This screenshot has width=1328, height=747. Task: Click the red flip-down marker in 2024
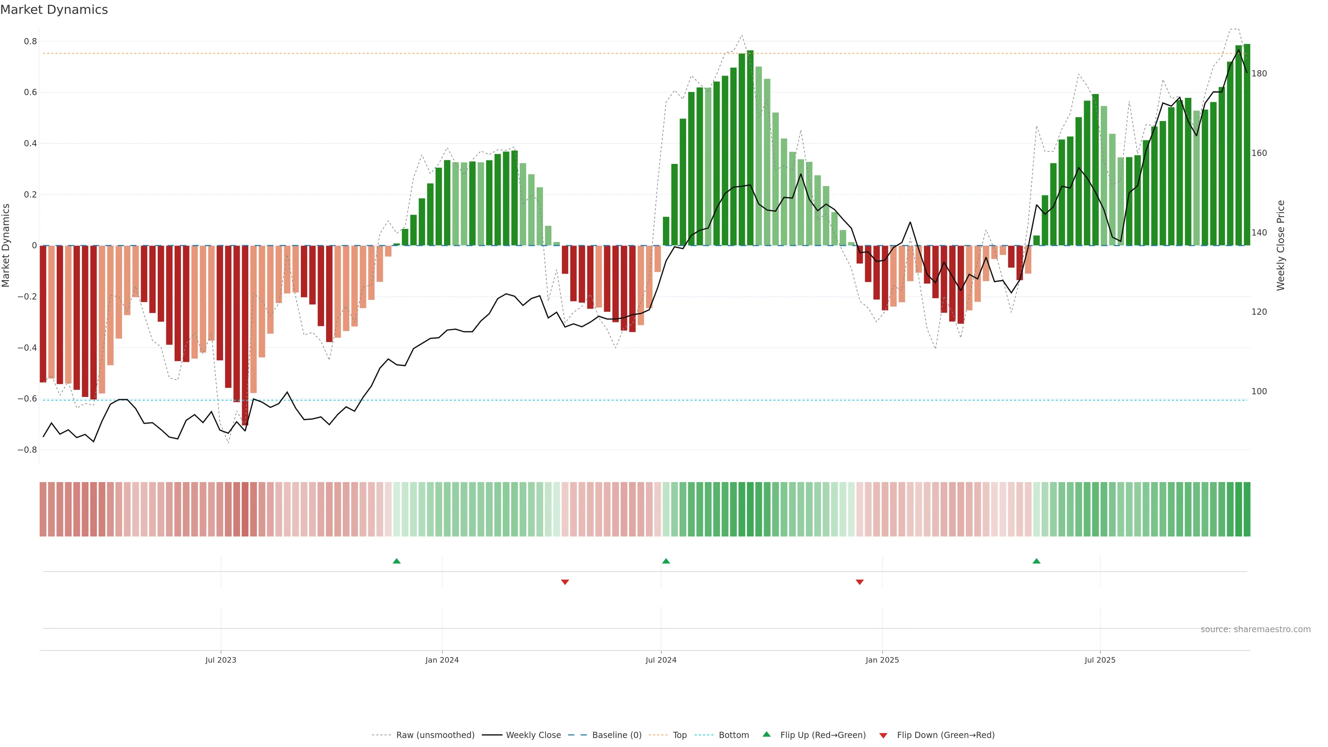point(565,582)
